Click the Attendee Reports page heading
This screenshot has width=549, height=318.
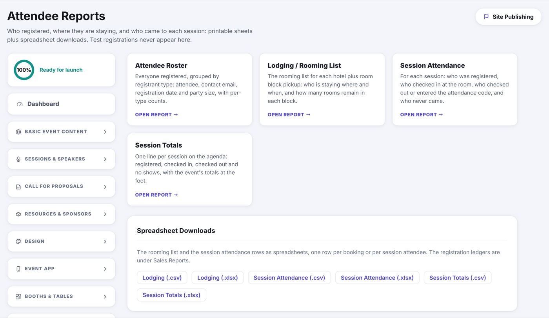[56, 16]
